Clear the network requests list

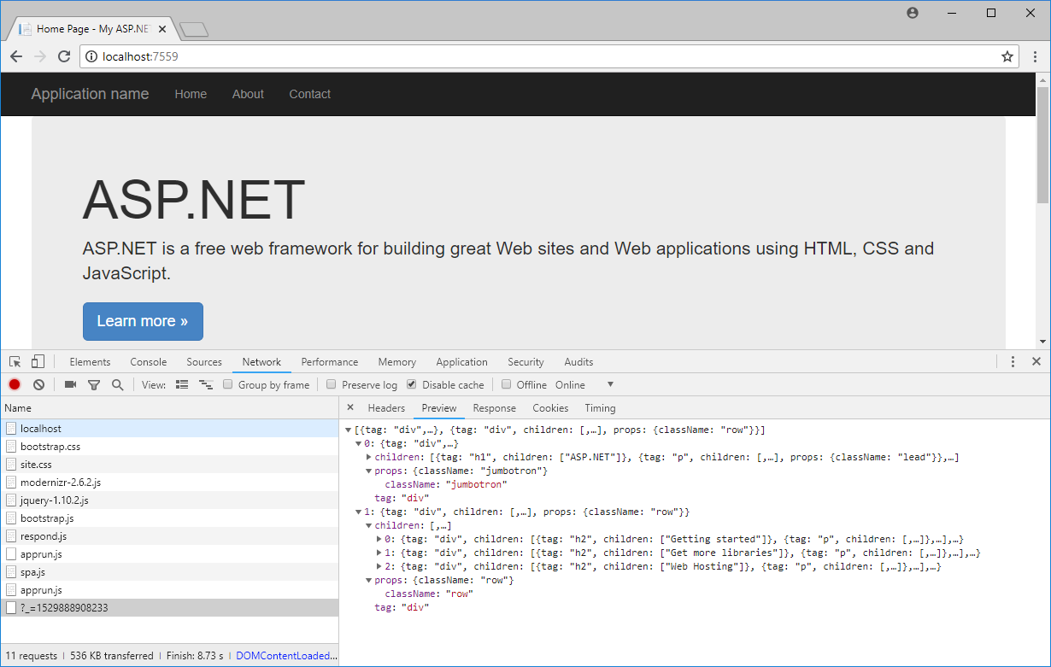pyautogui.click(x=38, y=384)
